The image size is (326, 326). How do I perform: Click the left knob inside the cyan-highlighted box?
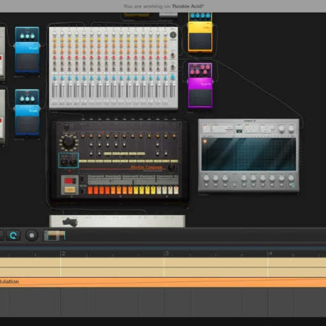(64, 162)
